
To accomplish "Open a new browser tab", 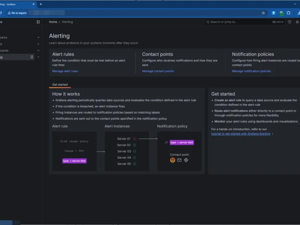I will (x=41, y=4).
